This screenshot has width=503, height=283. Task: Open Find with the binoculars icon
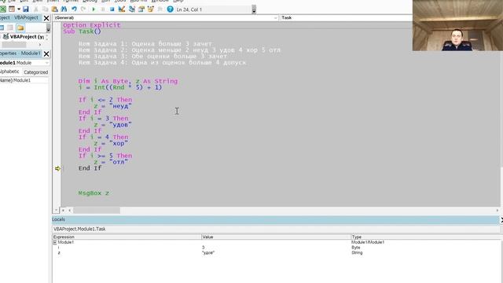pyautogui.click(x=64, y=9)
